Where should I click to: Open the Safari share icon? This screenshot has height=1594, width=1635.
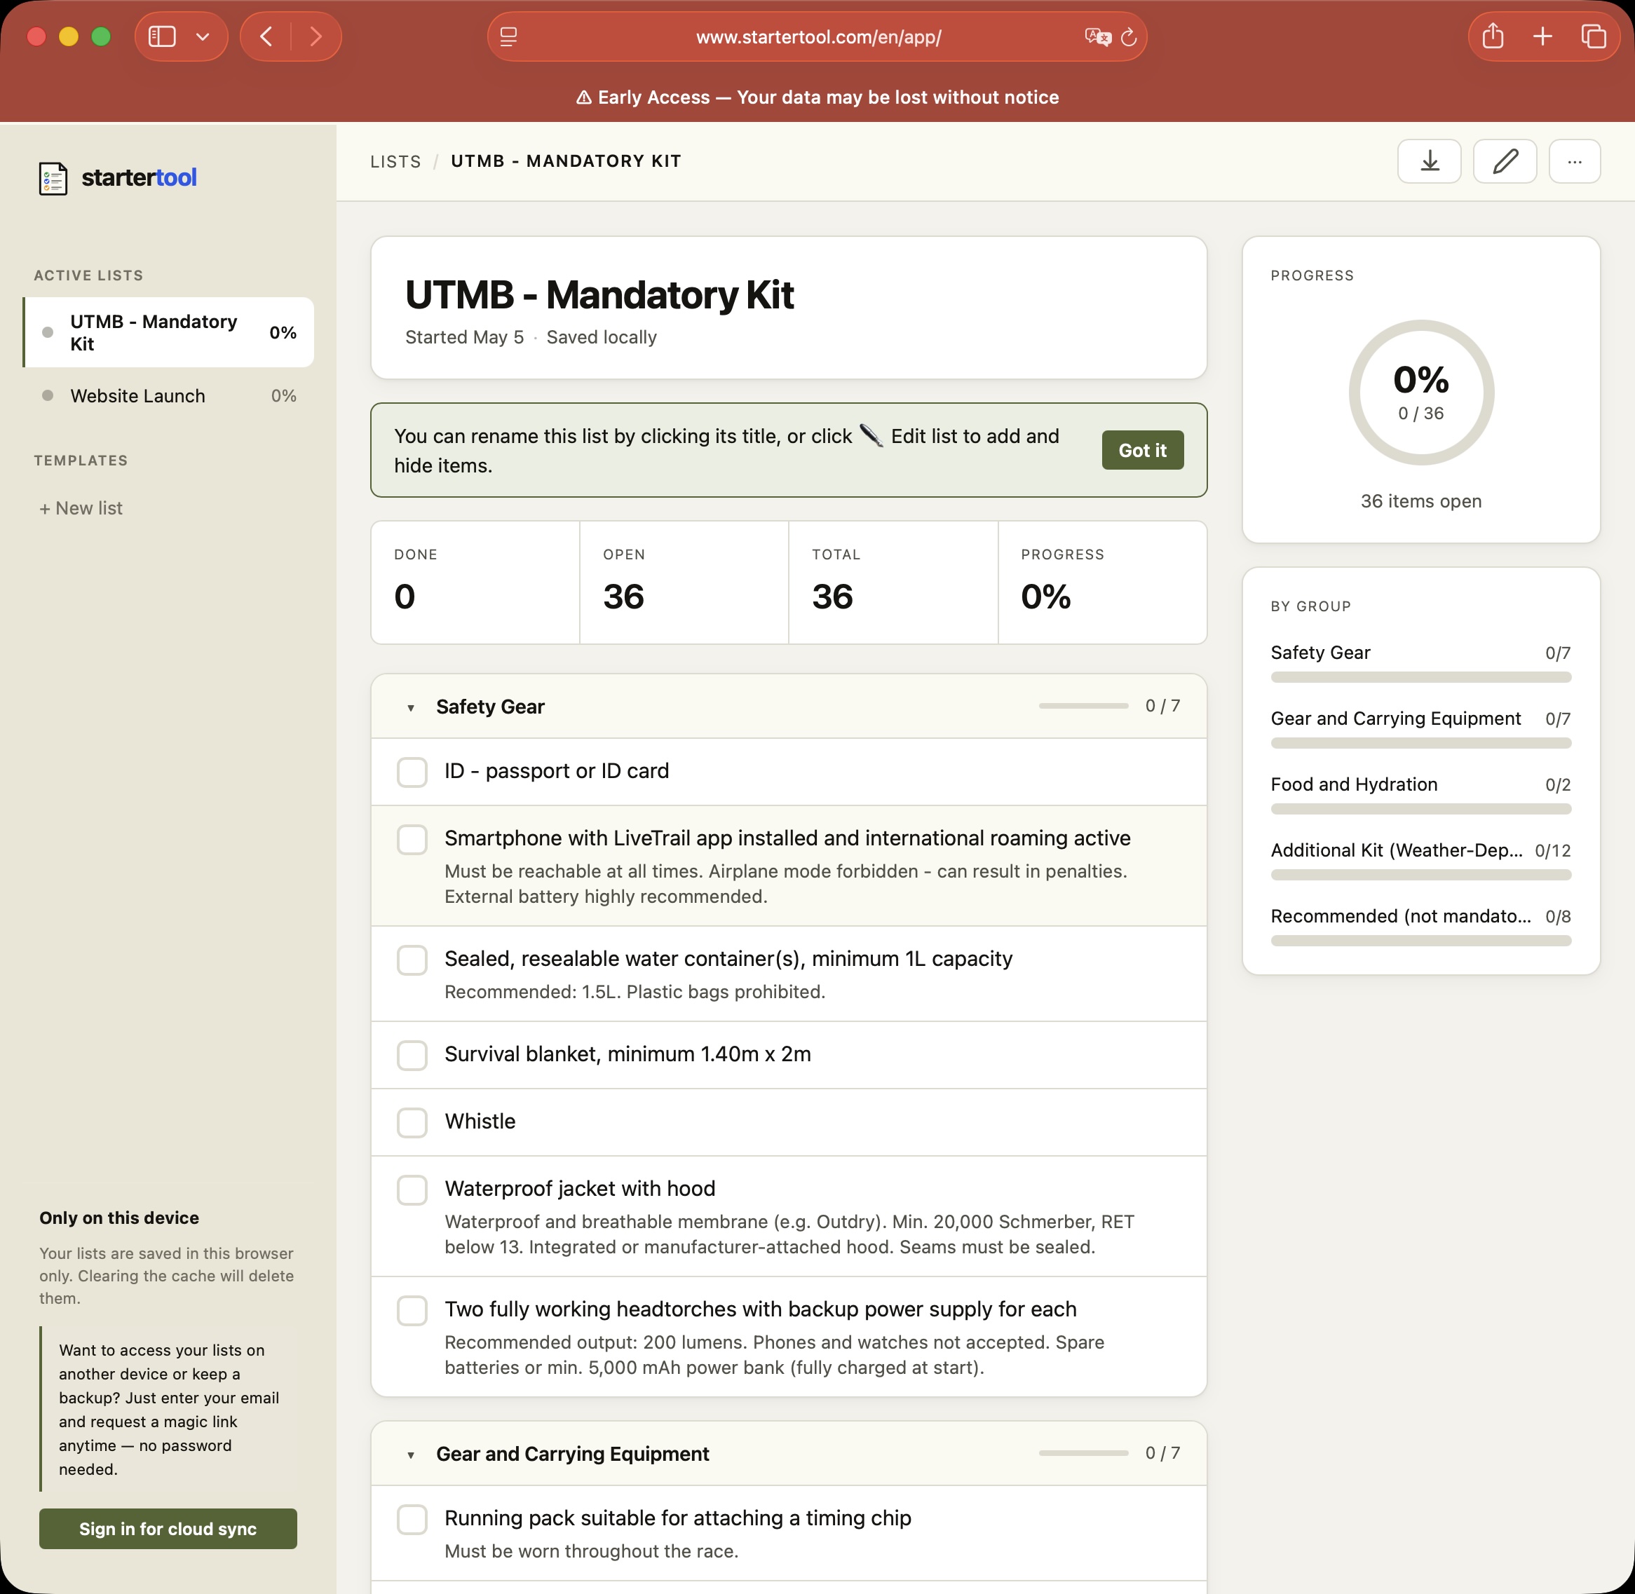pyautogui.click(x=1493, y=37)
